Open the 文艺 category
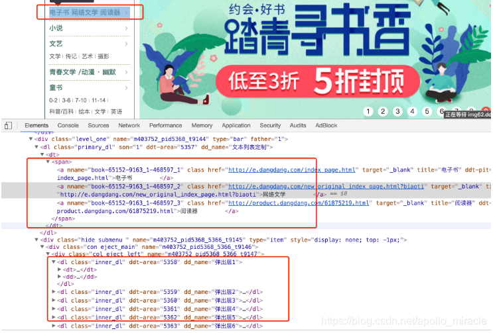The height and width of the screenshot is (333, 493). click(56, 44)
